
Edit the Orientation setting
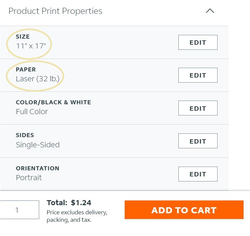pos(198,174)
